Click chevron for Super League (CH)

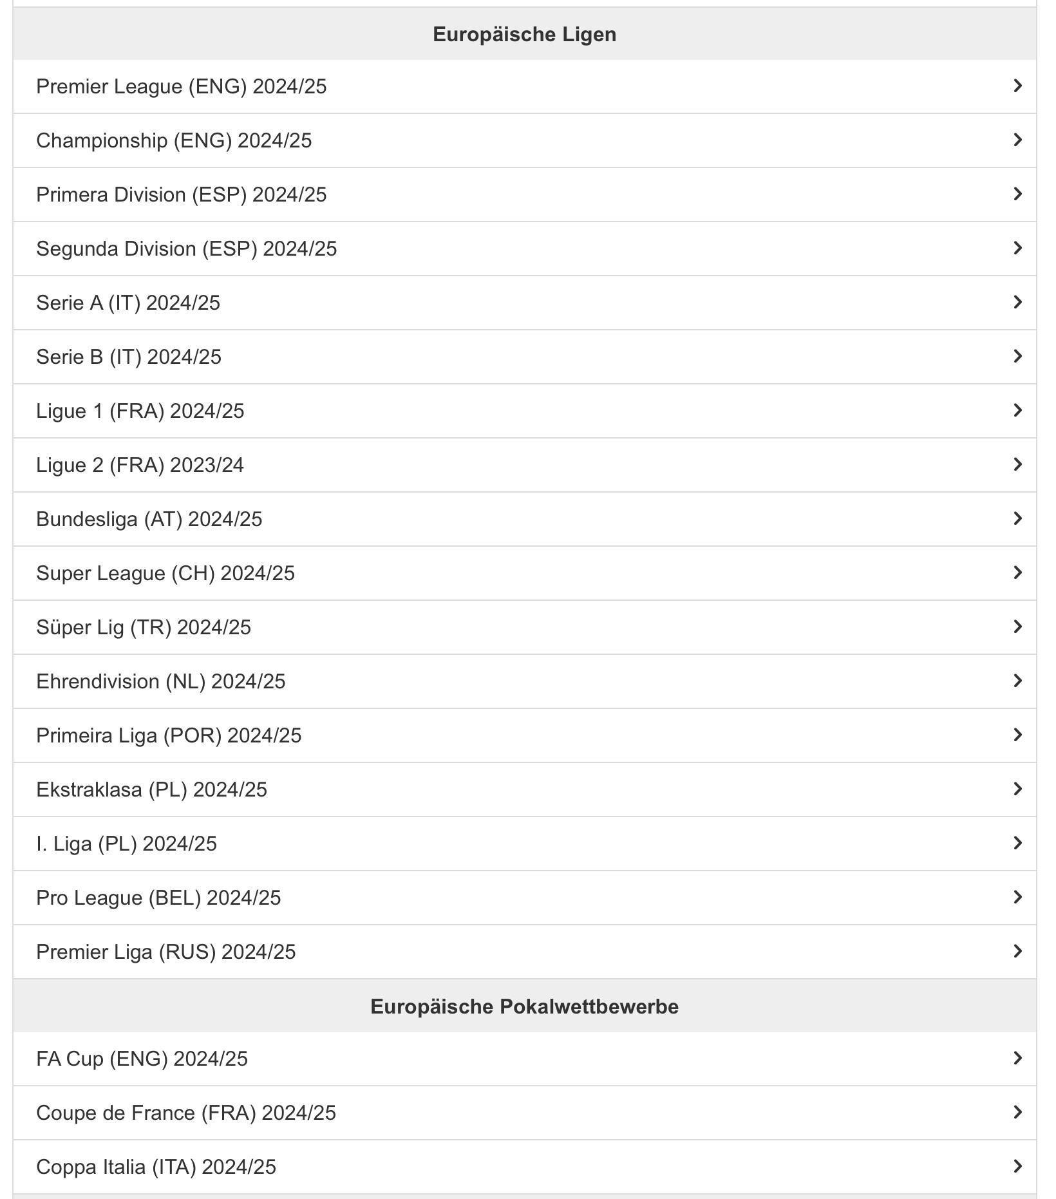(x=1017, y=572)
